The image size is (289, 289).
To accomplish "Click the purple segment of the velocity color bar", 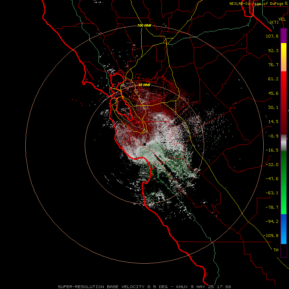I will tap(284, 36).
